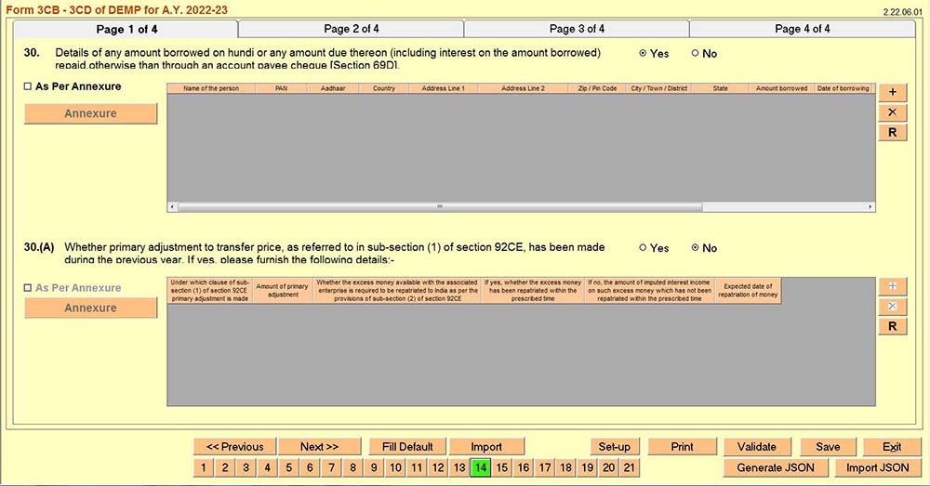Choose Yes for 30.(A) primary adjustment
This screenshot has width=930, height=486.
(643, 248)
